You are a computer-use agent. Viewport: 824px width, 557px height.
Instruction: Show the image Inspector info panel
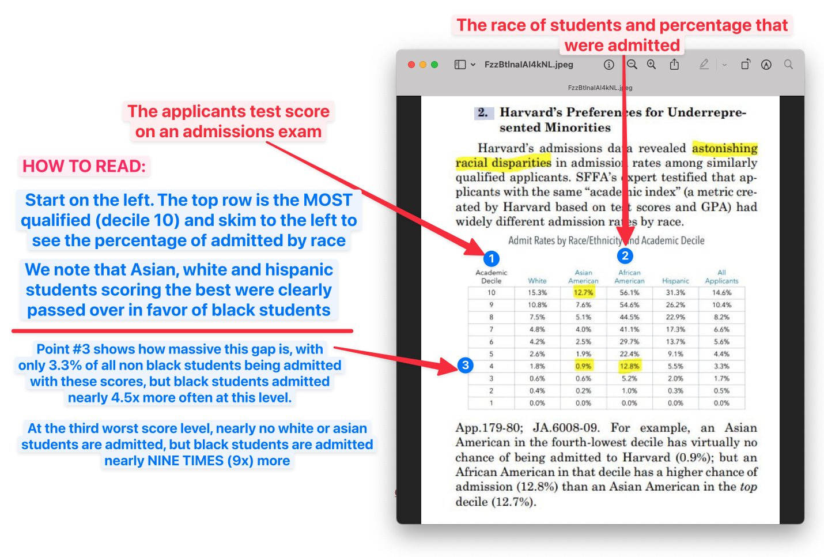(x=608, y=65)
